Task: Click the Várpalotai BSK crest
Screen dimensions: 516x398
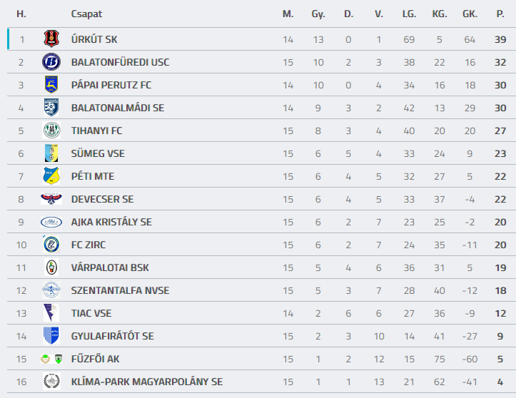Action: 51,267
